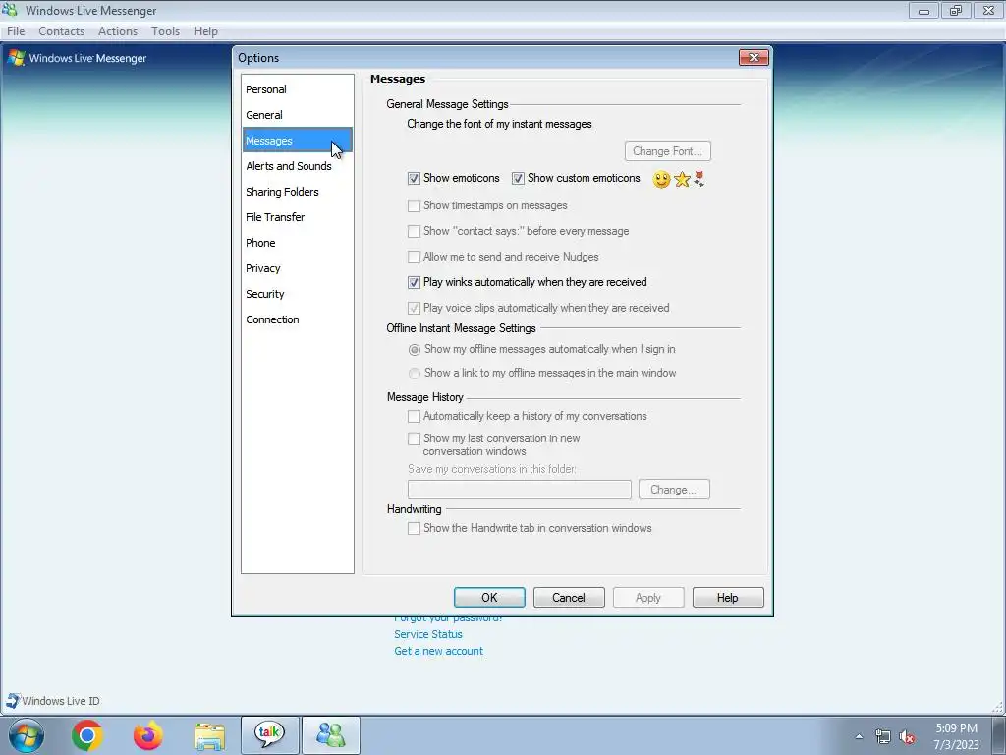Open the Service Status link
The height and width of the screenshot is (755, 1006).
(428, 634)
